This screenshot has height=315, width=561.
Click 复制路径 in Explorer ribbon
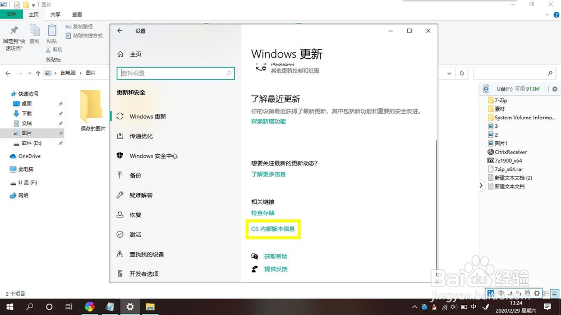[79, 26]
